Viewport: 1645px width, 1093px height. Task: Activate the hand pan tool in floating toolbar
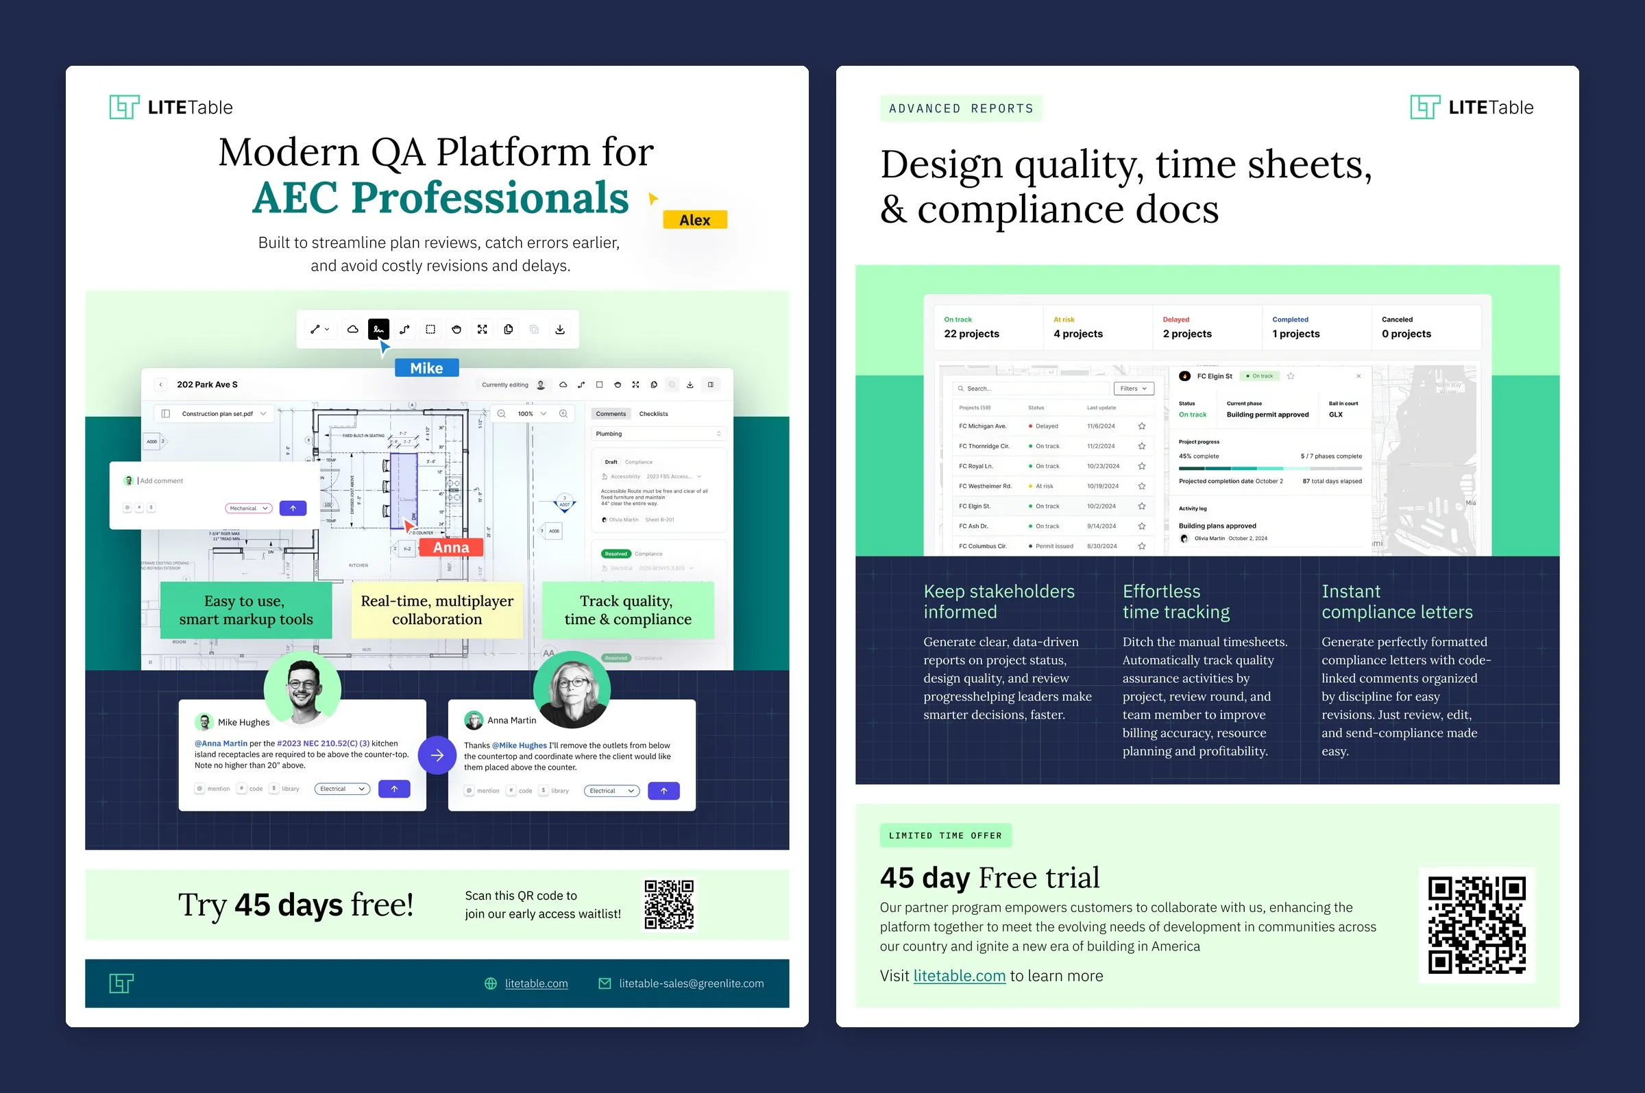(x=456, y=329)
